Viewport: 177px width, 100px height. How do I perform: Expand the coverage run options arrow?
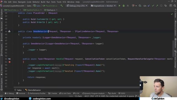pyautogui.click(x=136, y=6)
